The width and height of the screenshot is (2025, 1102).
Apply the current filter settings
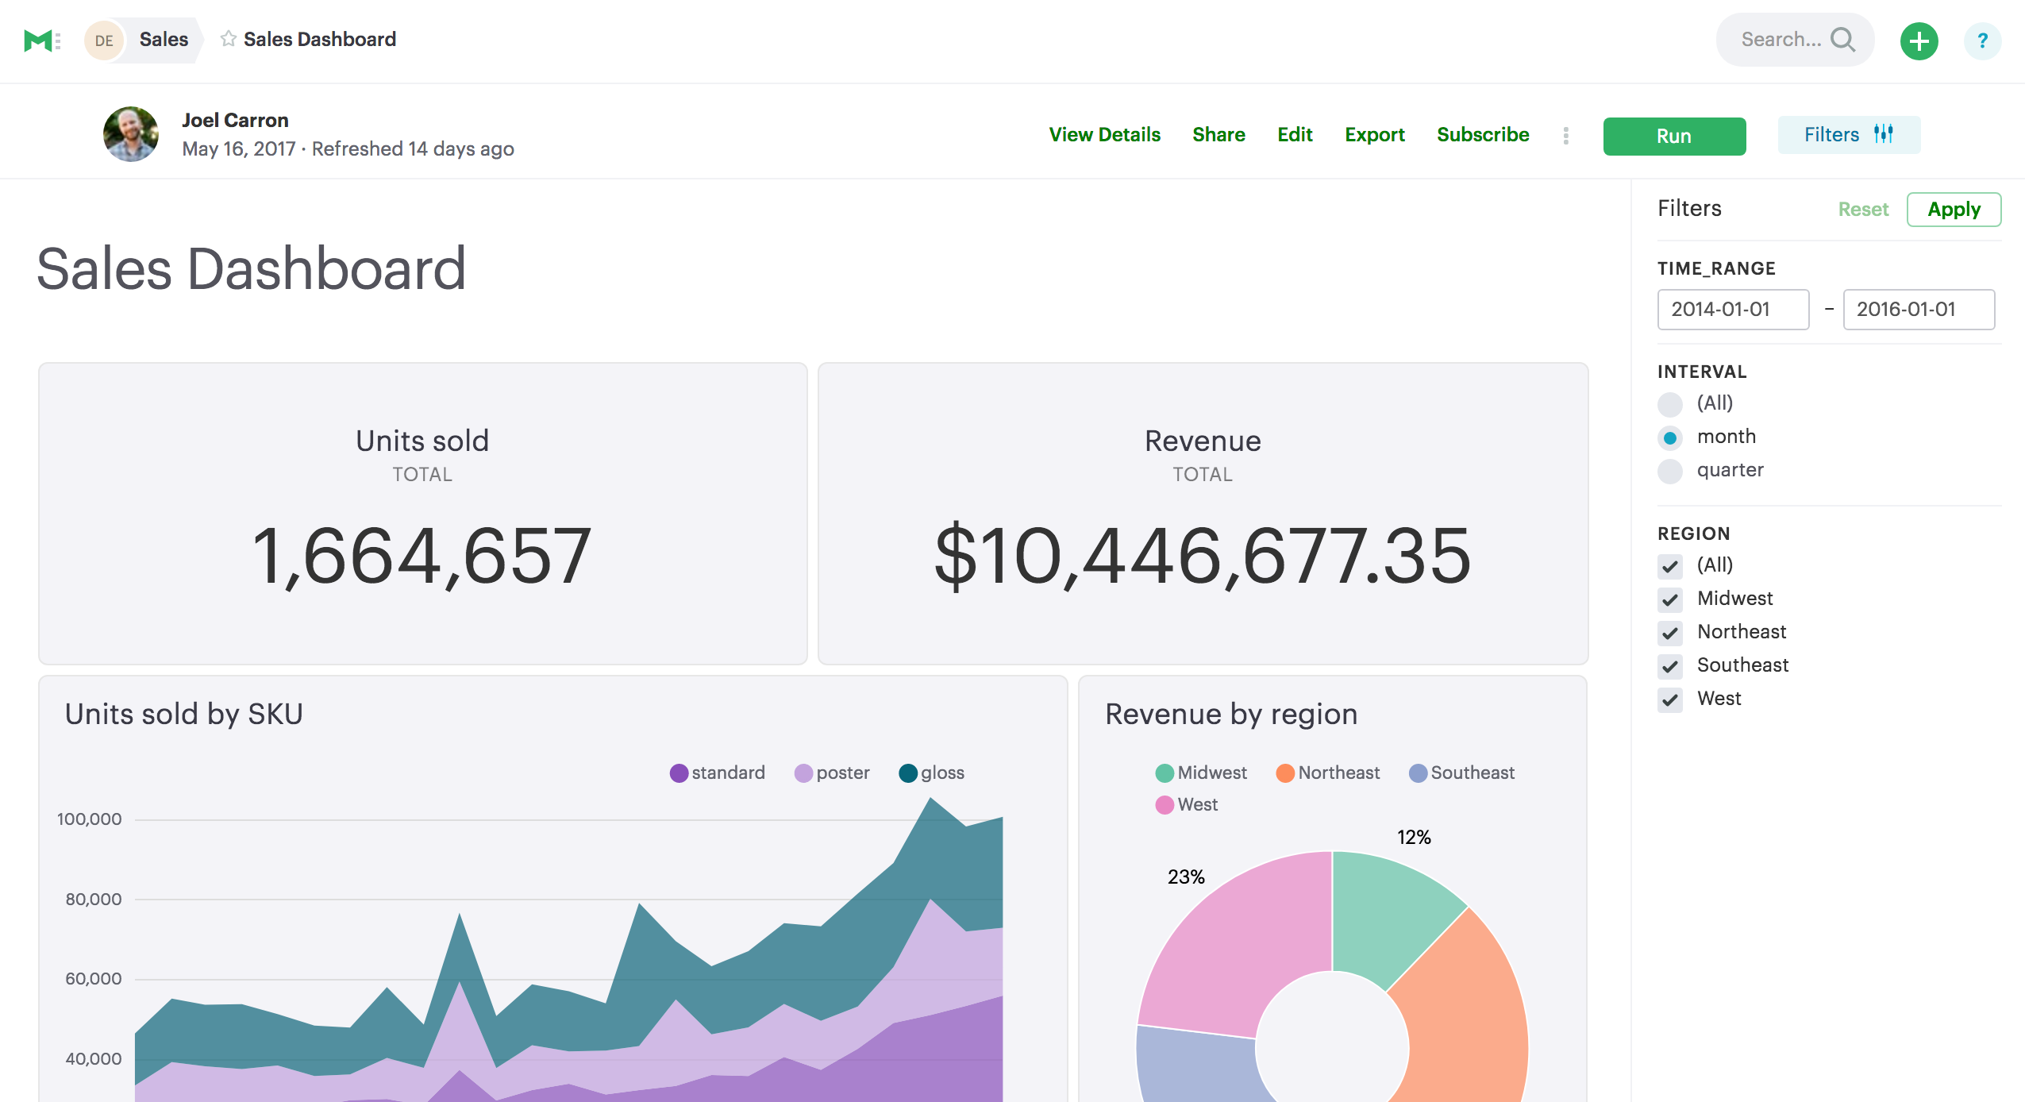click(1954, 209)
